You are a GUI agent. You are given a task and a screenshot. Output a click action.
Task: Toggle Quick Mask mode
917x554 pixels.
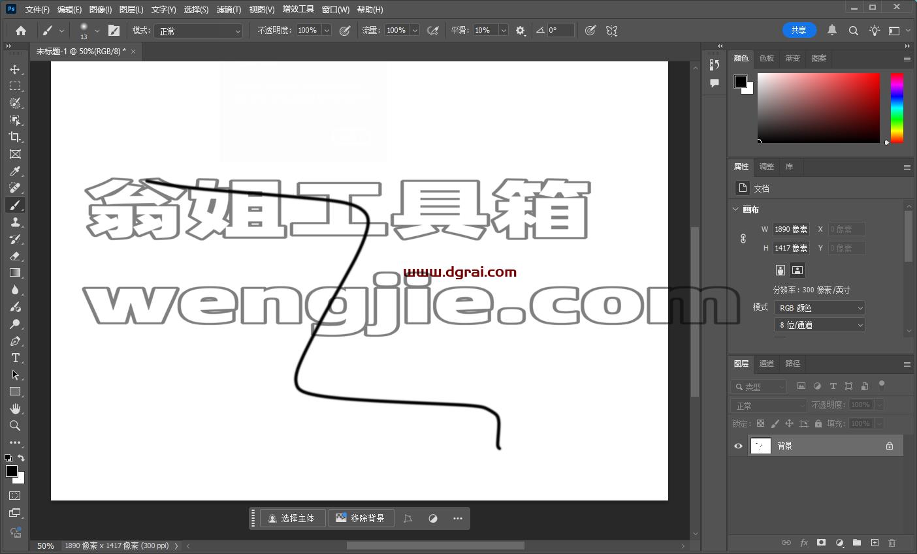coord(15,496)
